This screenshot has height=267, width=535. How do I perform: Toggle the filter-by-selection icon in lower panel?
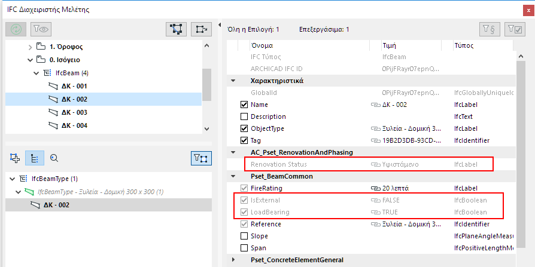[x=200, y=158]
